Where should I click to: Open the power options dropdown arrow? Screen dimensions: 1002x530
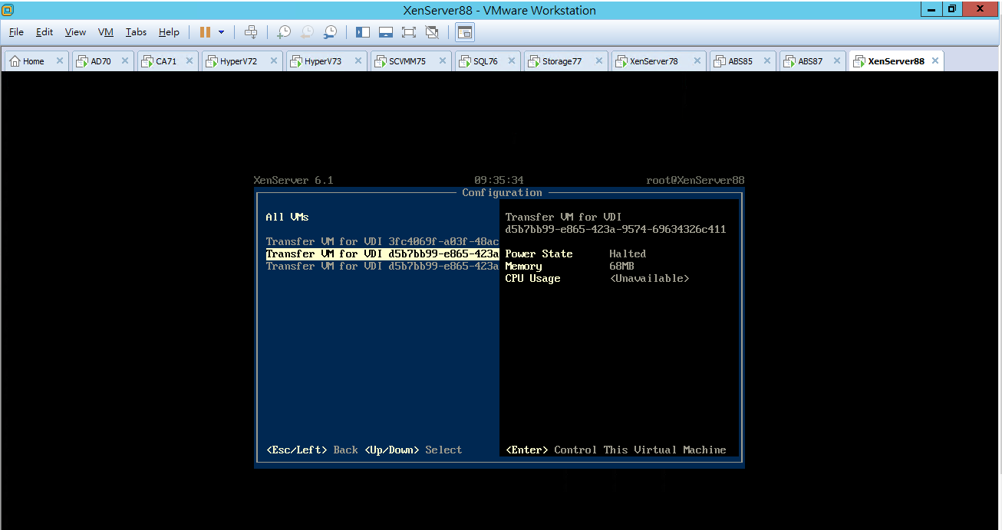(221, 32)
